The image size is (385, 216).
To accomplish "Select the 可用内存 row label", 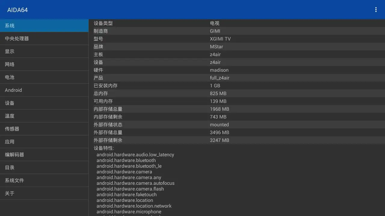I will click(x=103, y=101).
